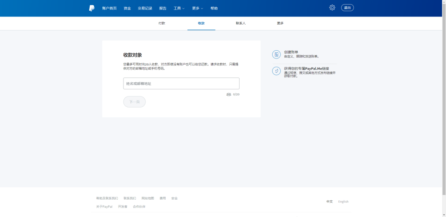Image resolution: width=446 pixels, height=217 pixels.
Task: Open the 费用 footer link
Action: point(163,198)
